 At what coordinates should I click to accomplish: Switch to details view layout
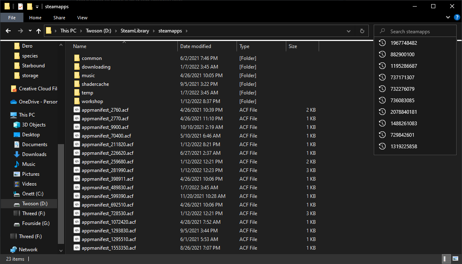pyautogui.click(x=447, y=259)
